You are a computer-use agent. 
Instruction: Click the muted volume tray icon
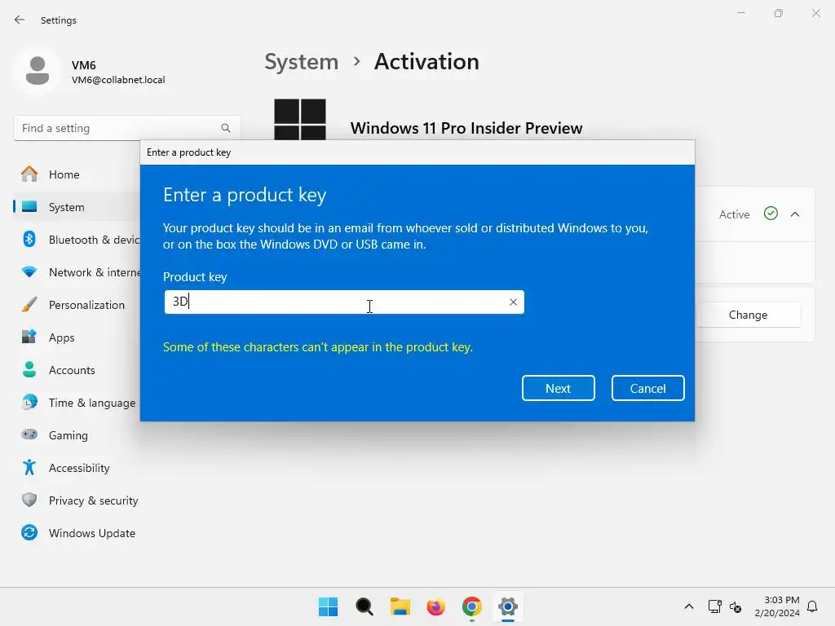click(x=736, y=606)
